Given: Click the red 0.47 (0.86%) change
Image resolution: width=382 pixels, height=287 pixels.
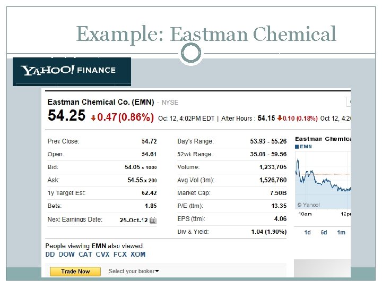Looking at the screenshot, I should [x=123, y=117].
